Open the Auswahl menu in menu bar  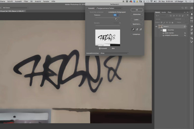coord(18,1)
